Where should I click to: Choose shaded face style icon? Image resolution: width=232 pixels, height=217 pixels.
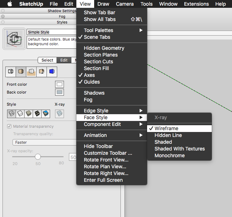[28, 114]
